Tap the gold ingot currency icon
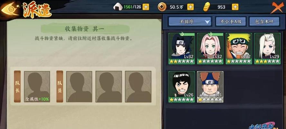 coord(206,7)
